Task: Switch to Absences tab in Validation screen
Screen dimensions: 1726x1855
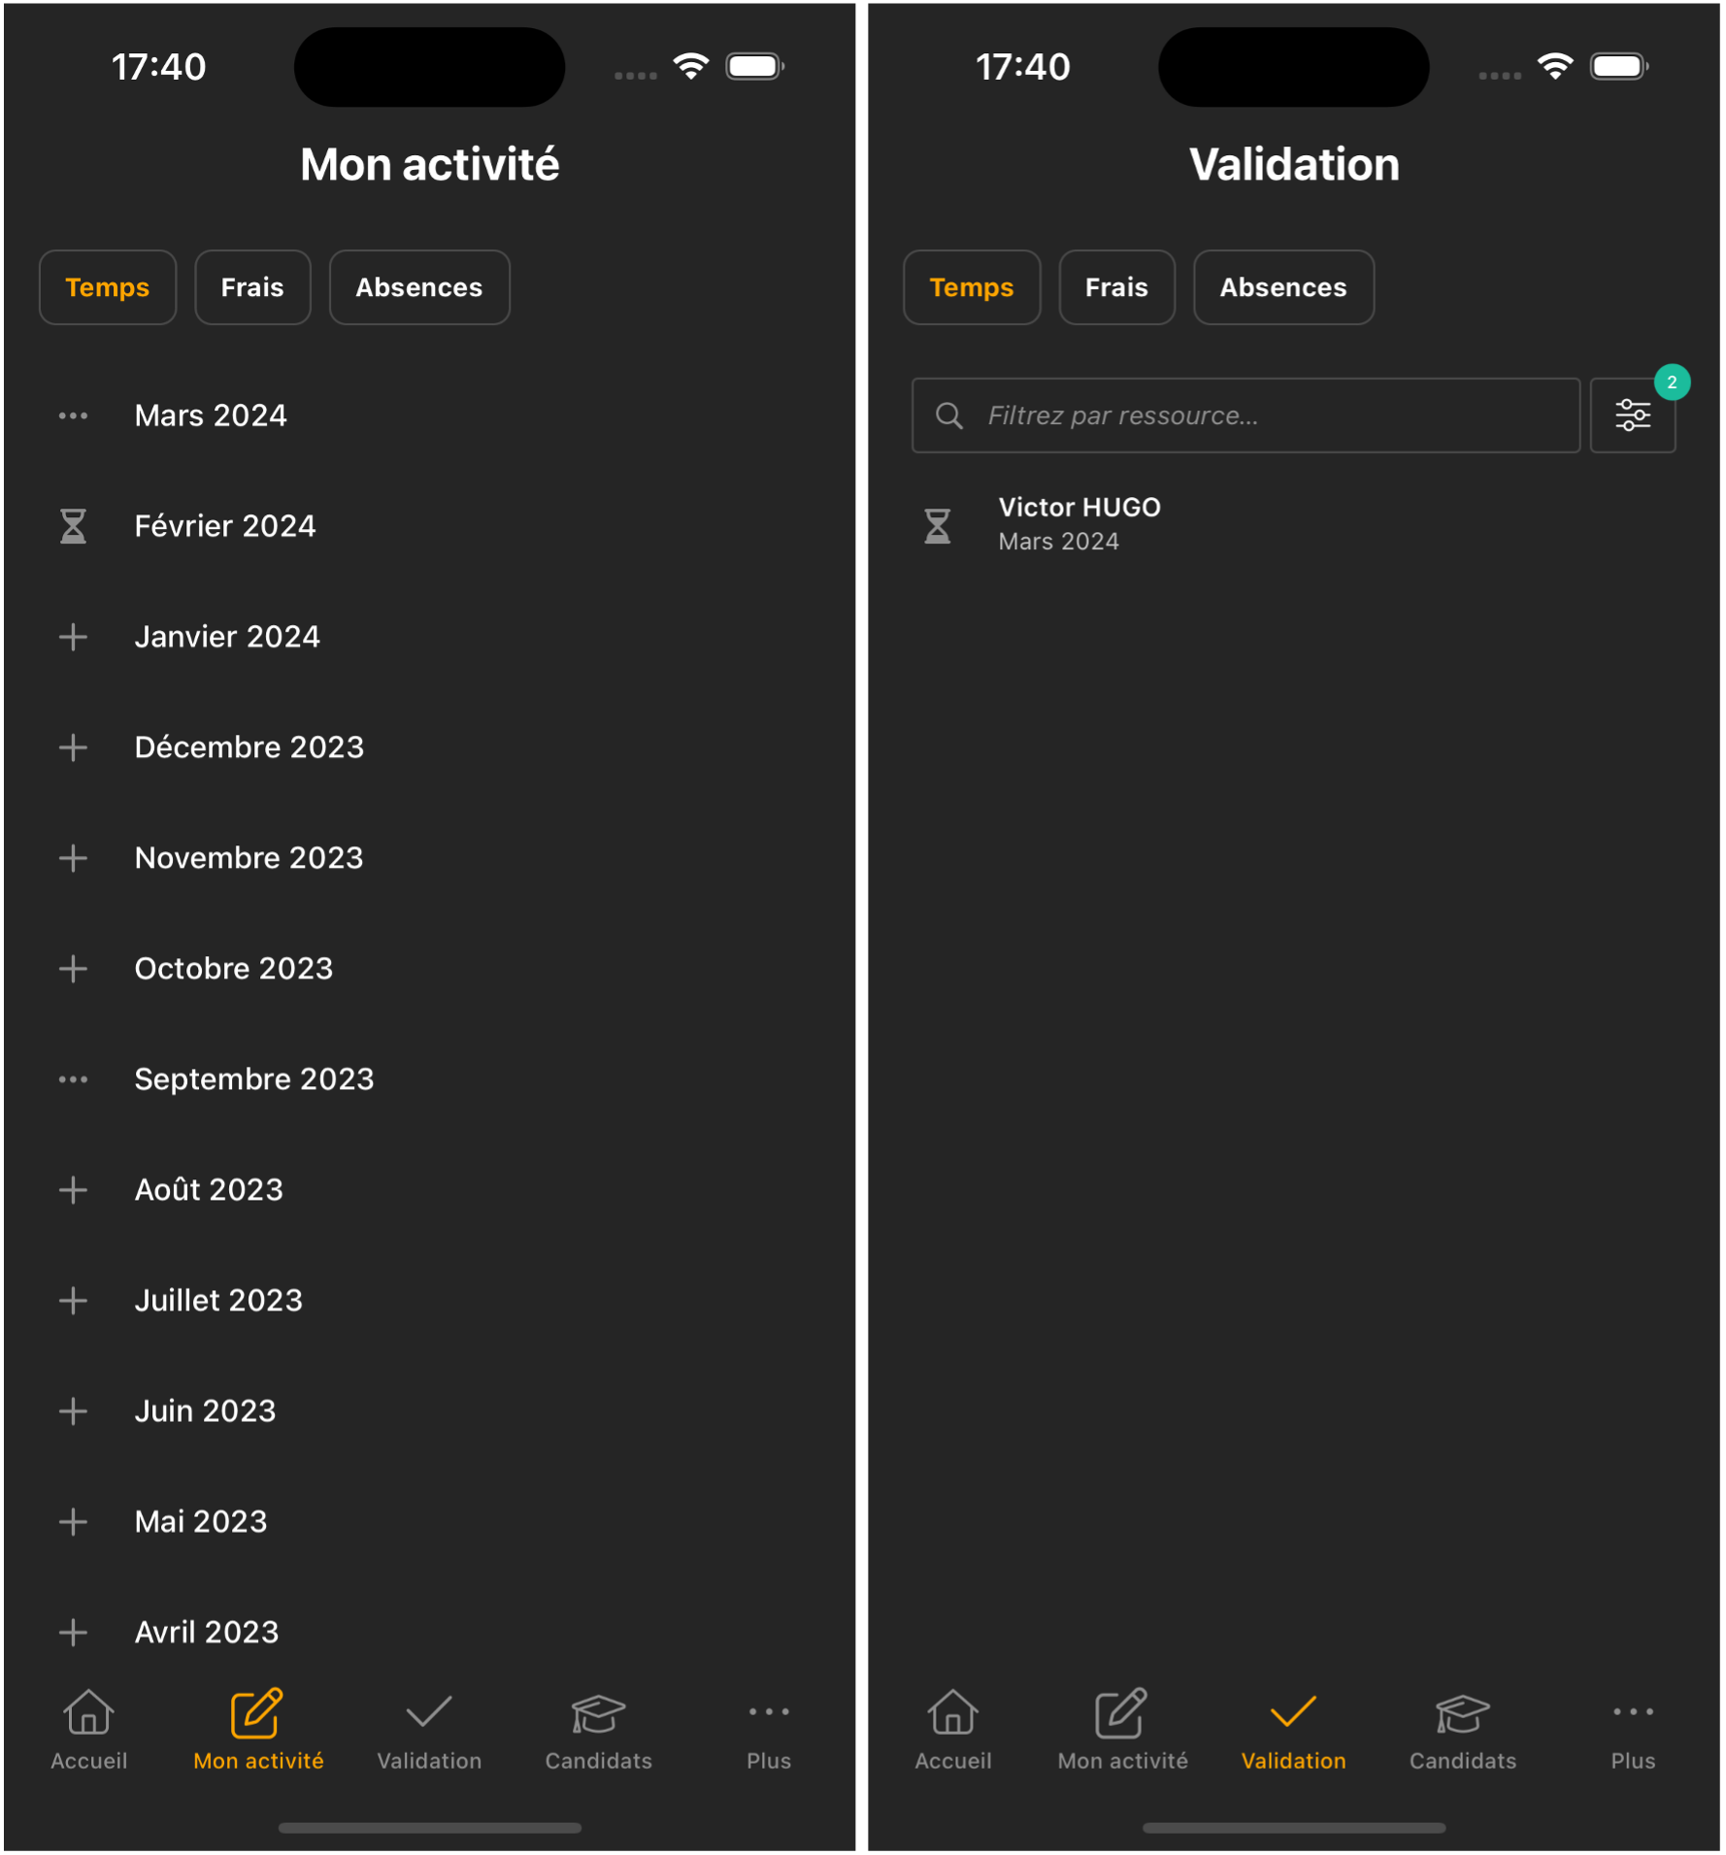Action: 1284,288
